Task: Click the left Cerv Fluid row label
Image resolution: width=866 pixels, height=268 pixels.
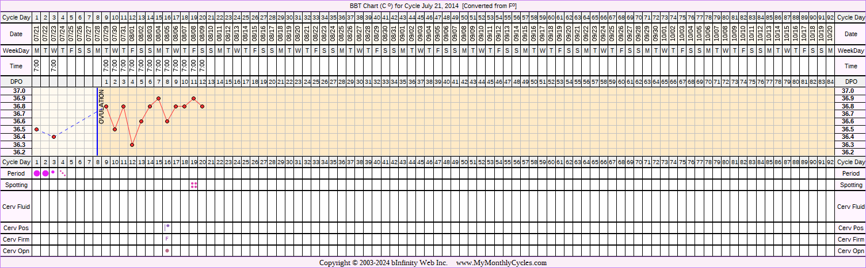Action: 17,207
